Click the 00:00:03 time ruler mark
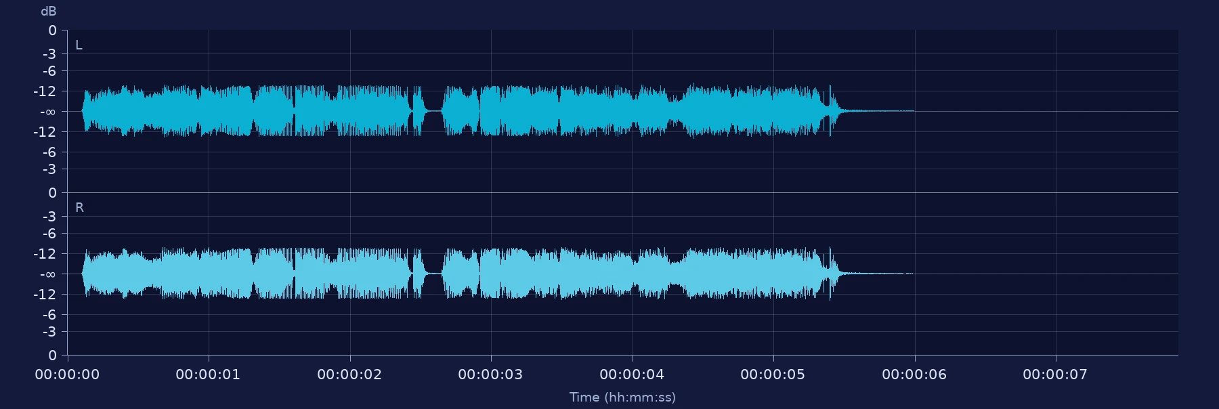This screenshot has height=409, width=1219. [x=490, y=374]
